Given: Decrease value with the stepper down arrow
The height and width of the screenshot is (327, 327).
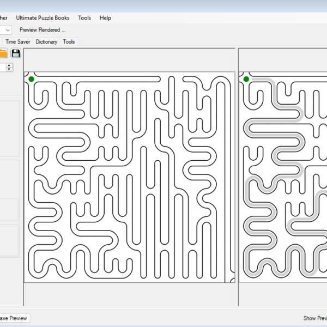Looking at the screenshot, I should [9, 70].
